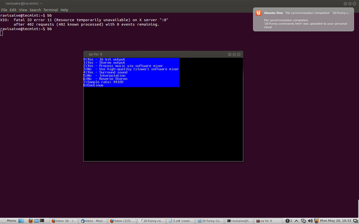The width and height of the screenshot is (359, 224).
Task: Maximize the 'aa for X' window
Action: pos(235,54)
